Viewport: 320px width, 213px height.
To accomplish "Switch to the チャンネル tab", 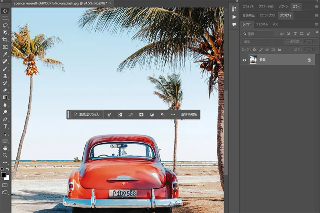I will (262, 24).
